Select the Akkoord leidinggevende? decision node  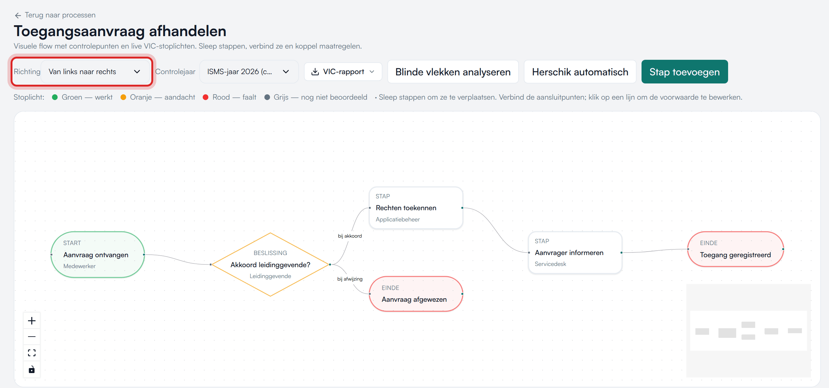point(270,264)
